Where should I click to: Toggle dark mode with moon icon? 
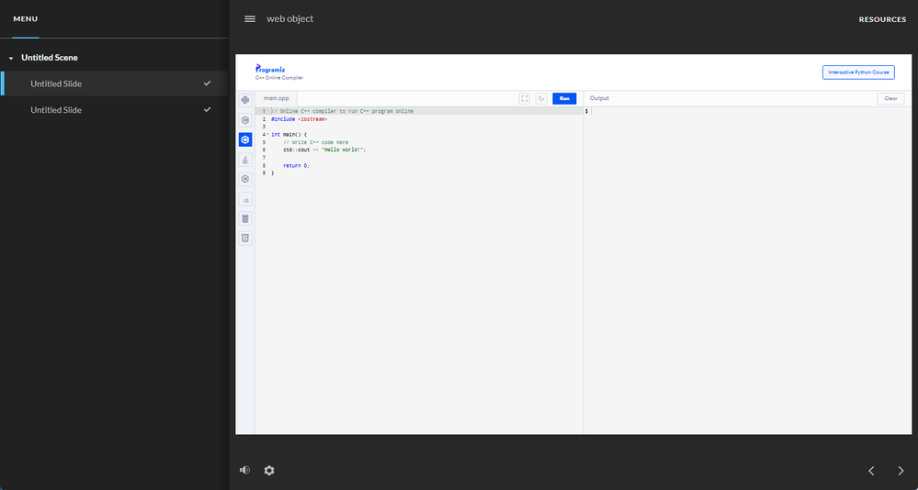coord(541,98)
